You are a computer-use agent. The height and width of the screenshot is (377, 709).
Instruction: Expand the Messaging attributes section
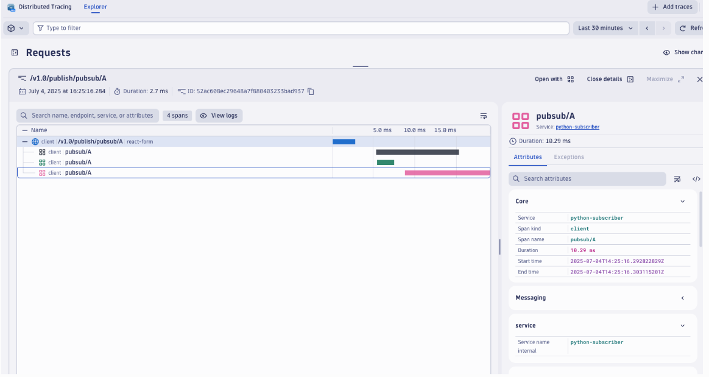682,298
